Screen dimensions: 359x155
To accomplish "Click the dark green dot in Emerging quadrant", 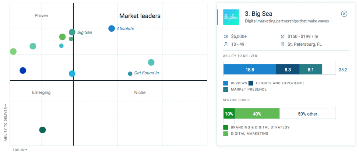I will [x=42, y=130].
